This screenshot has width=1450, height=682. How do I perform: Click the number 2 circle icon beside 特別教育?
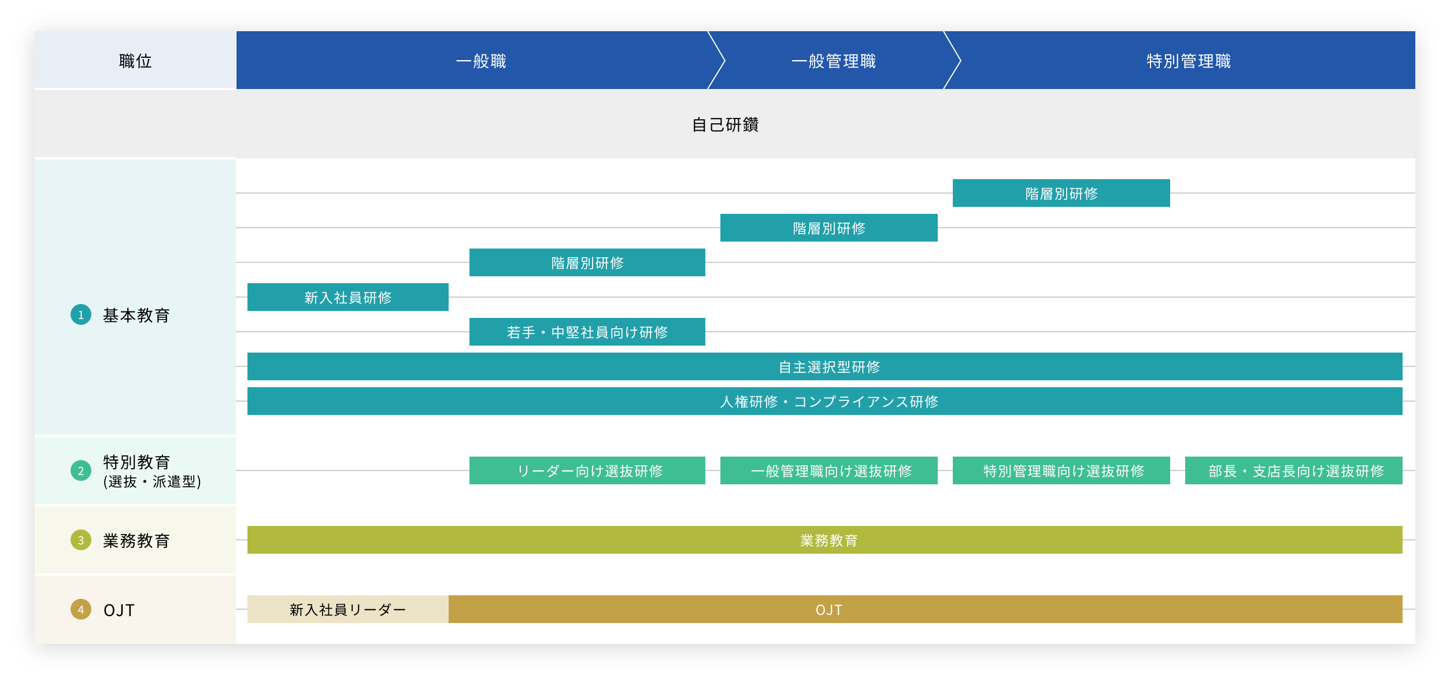[81, 470]
